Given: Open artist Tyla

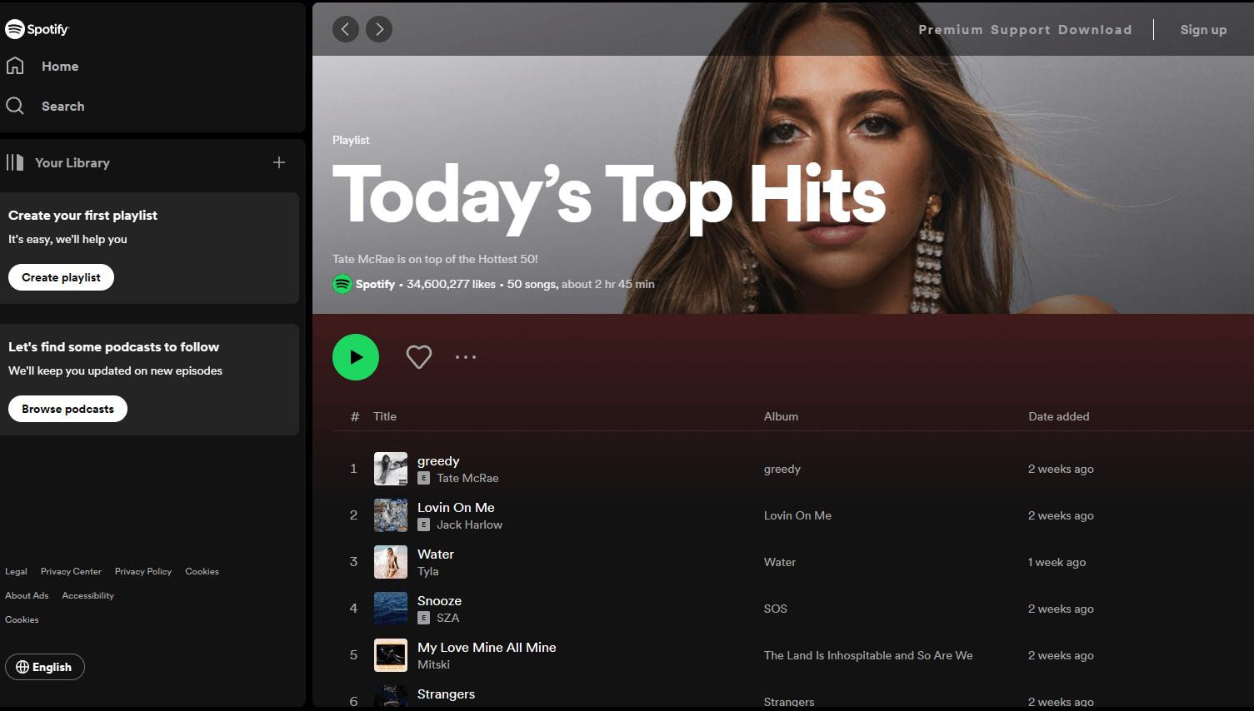Looking at the screenshot, I should (x=427, y=571).
